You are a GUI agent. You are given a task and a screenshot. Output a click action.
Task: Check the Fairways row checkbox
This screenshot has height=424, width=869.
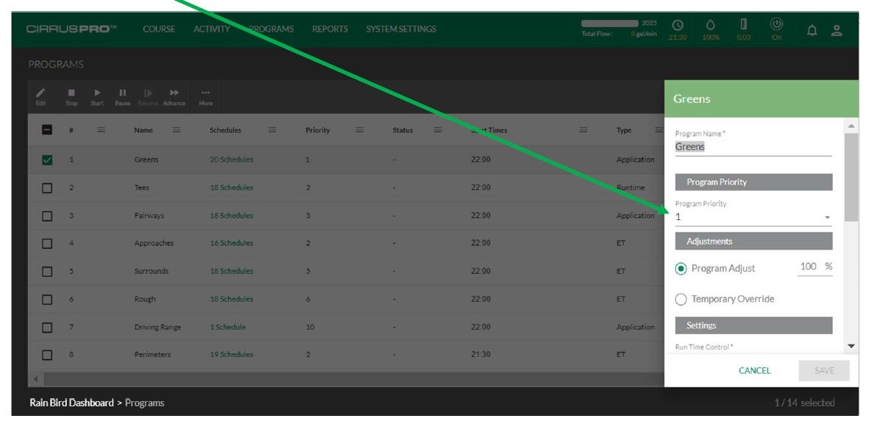pos(47,216)
